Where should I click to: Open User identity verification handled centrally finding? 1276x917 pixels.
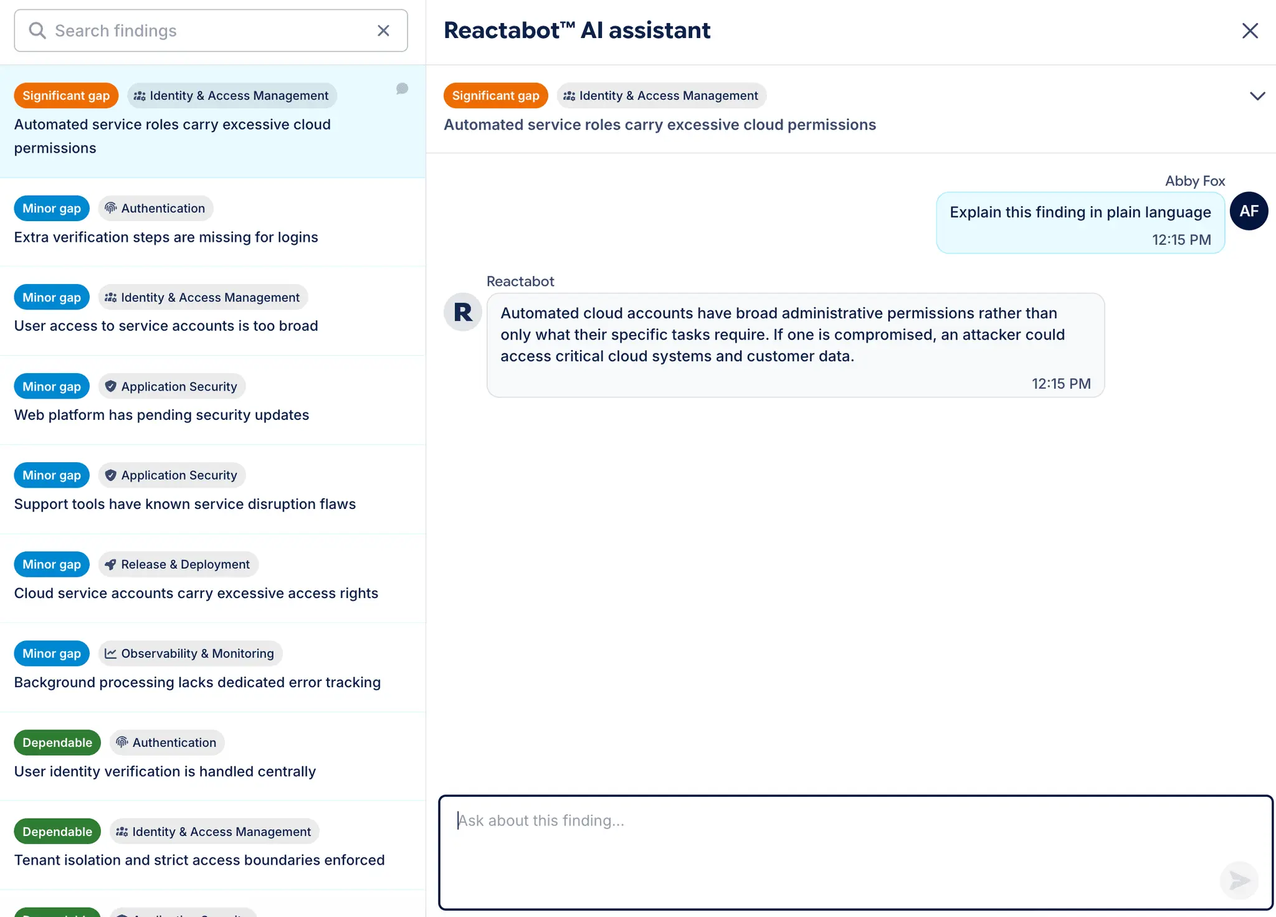212,757
